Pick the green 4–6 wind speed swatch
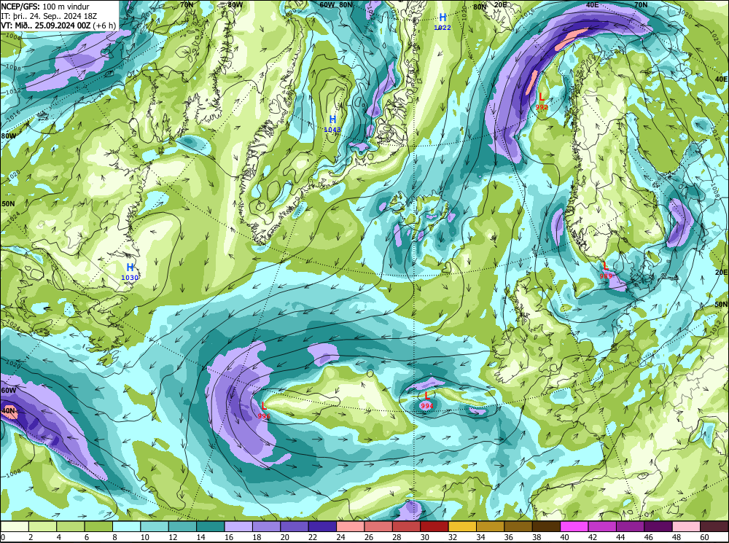 71,526
